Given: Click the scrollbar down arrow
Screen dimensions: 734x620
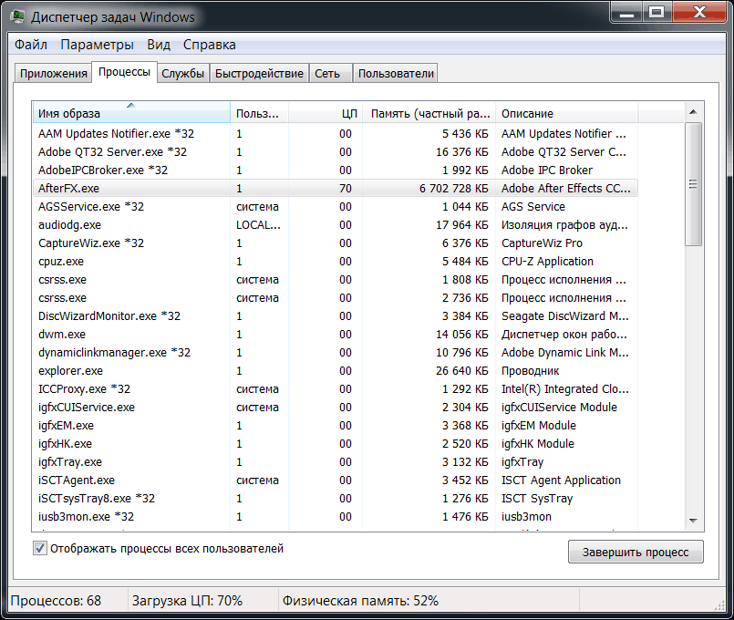Looking at the screenshot, I should coord(693,521).
